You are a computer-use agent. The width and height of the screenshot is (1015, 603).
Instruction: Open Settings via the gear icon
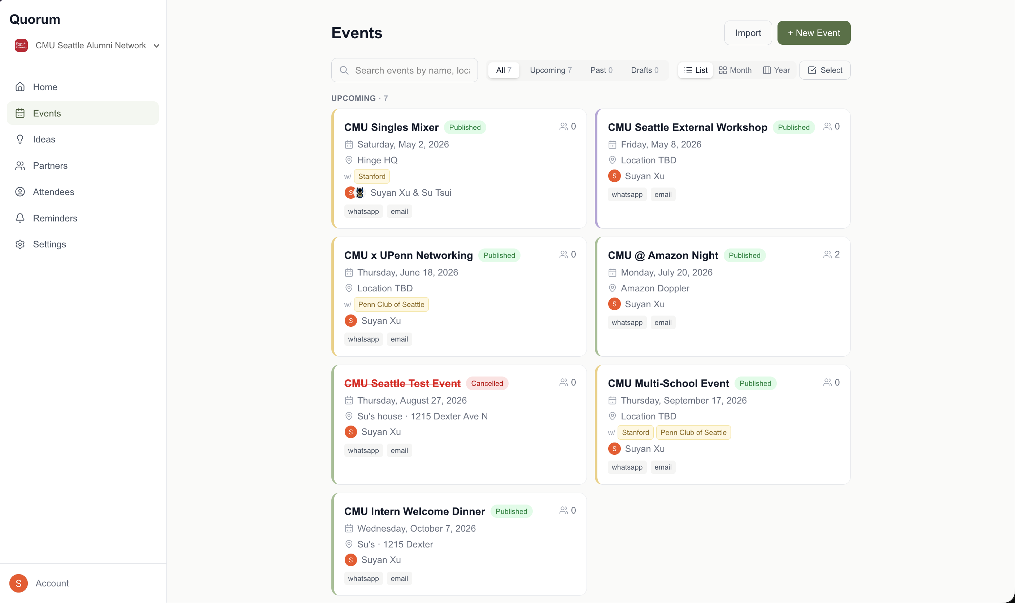20,244
